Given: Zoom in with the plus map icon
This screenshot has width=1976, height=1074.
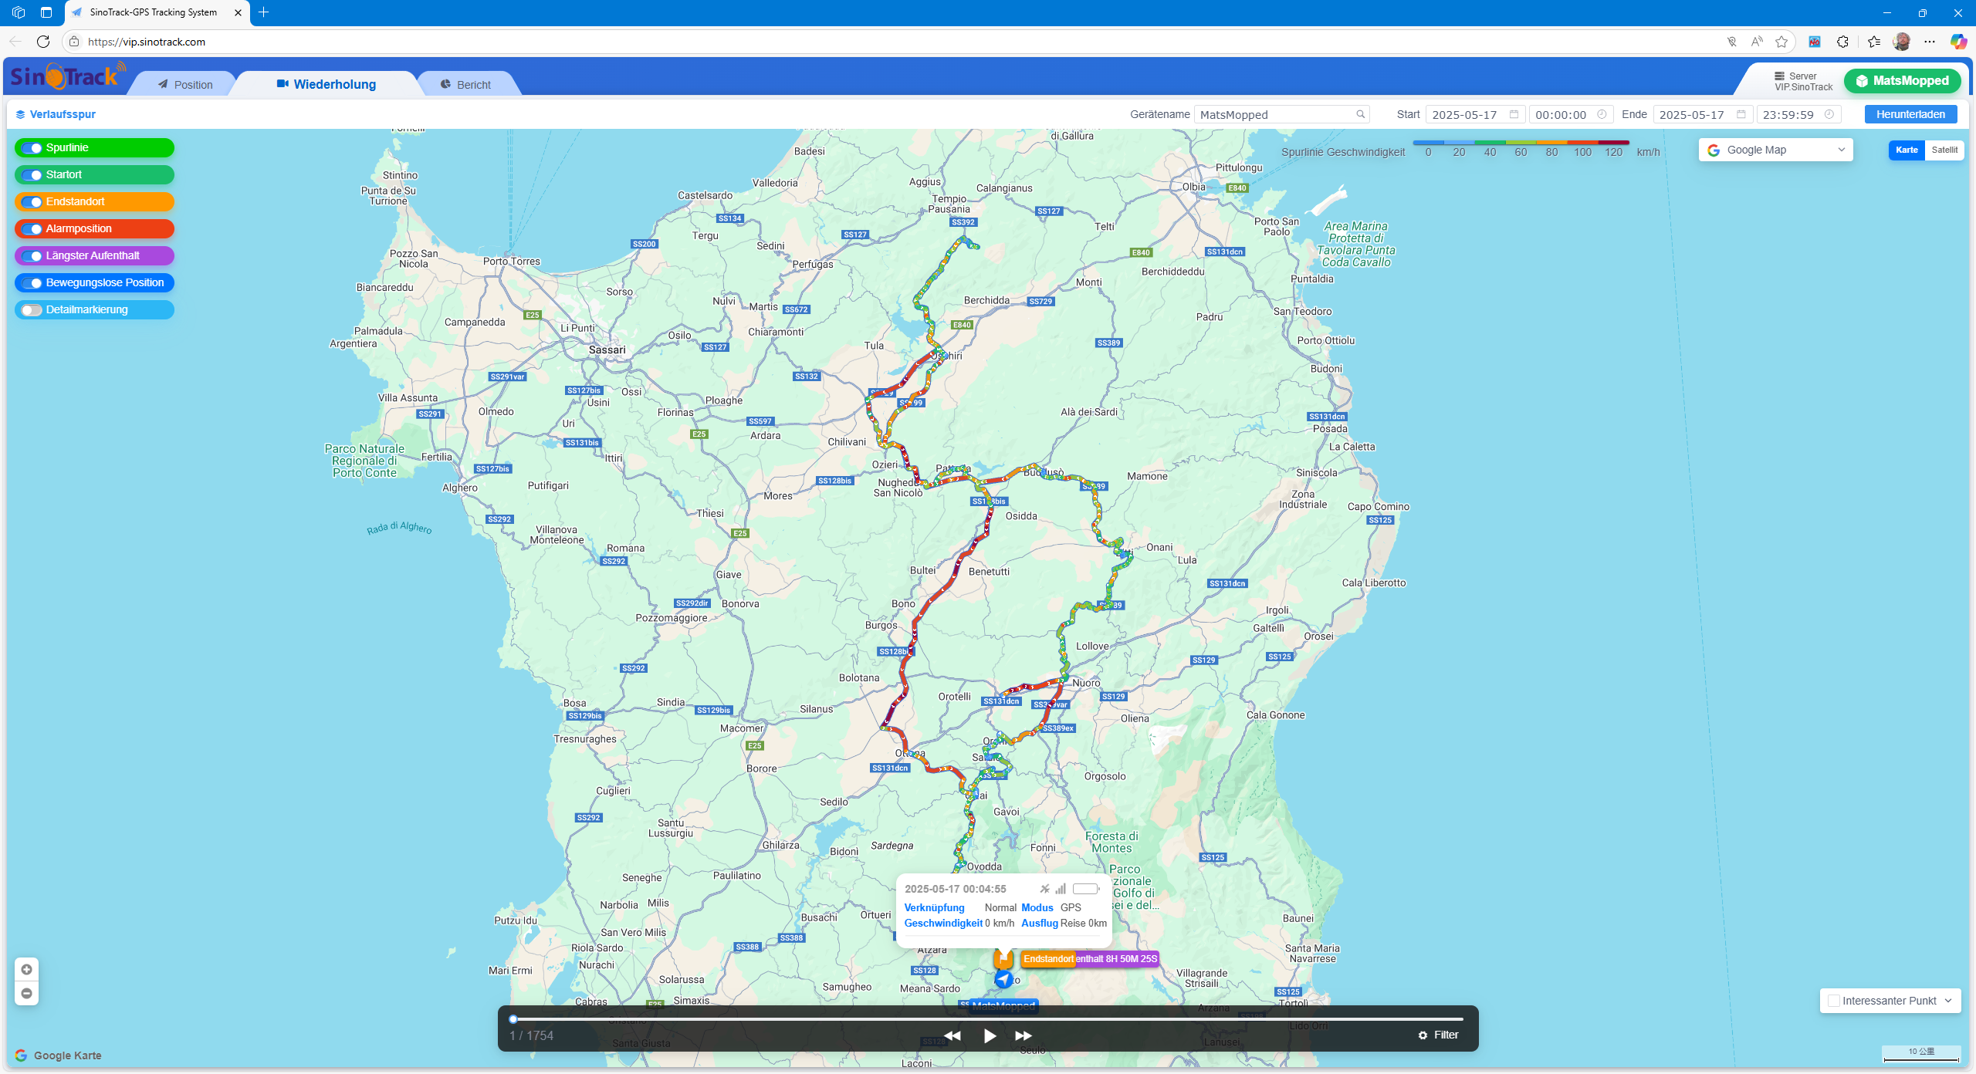Looking at the screenshot, I should pos(26,969).
